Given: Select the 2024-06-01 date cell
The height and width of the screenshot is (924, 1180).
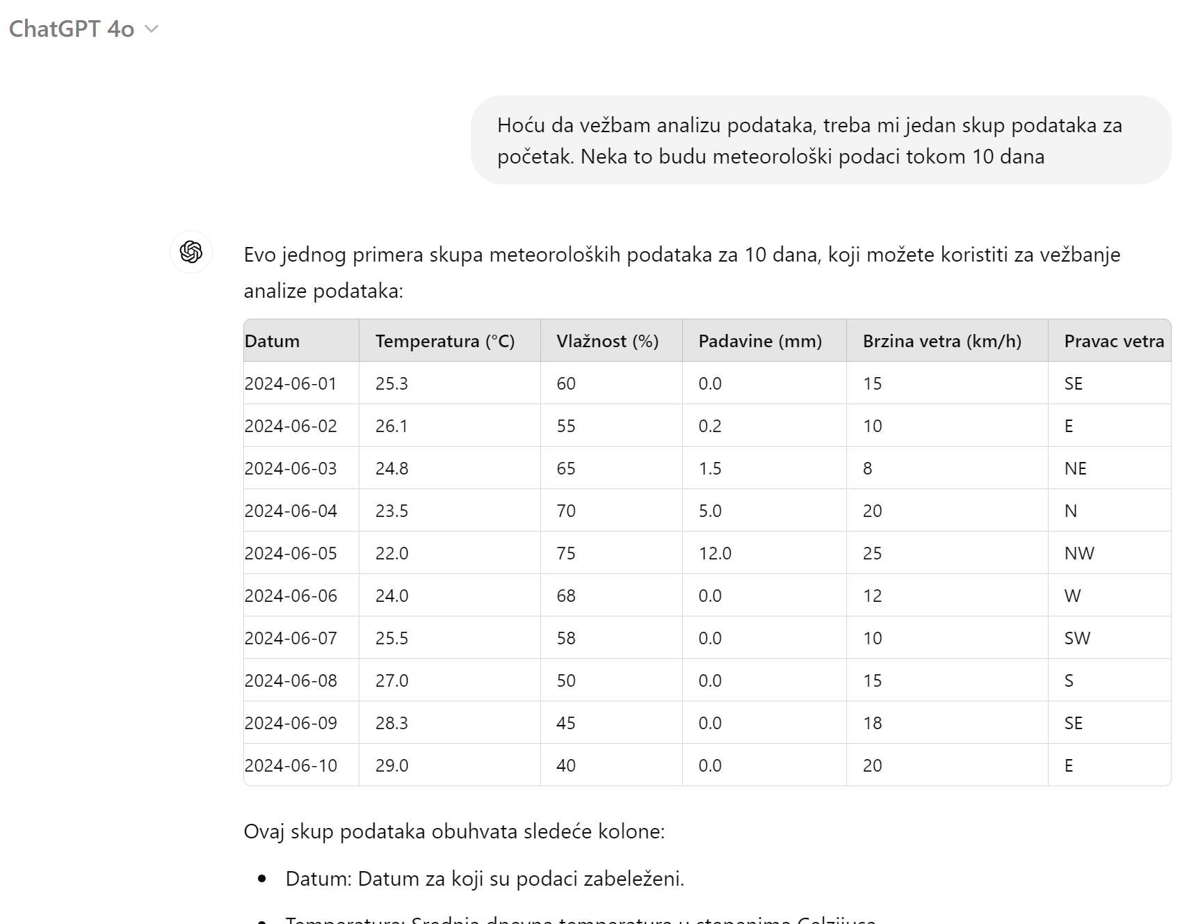Looking at the screenshot, I should [301, 383].
